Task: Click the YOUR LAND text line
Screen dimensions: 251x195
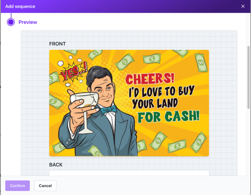Action: point(155,103)
